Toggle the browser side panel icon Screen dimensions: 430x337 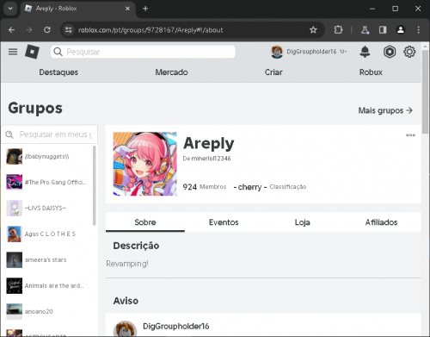point(383,30)
